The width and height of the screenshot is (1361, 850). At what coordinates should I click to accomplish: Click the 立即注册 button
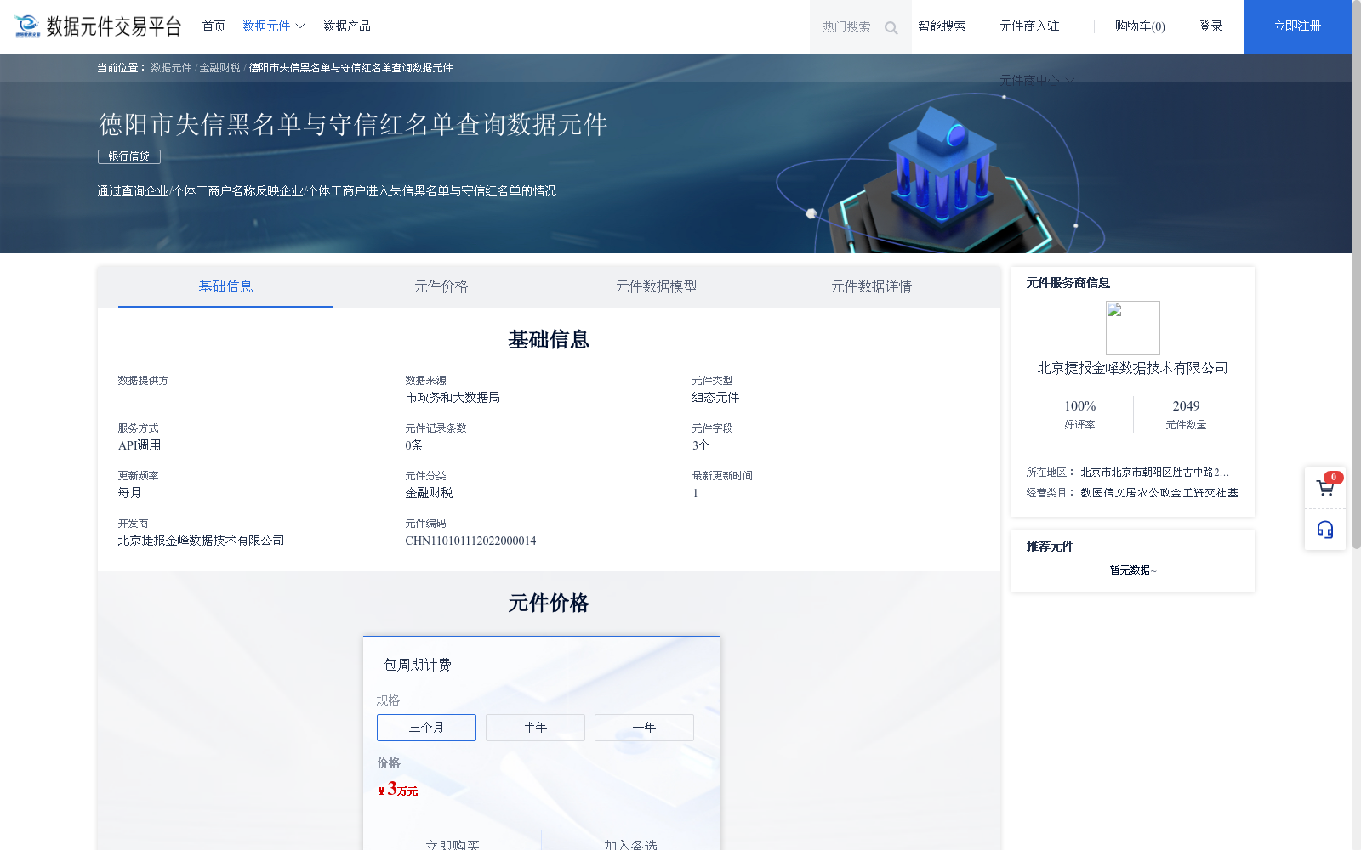tap(1297, 27)
